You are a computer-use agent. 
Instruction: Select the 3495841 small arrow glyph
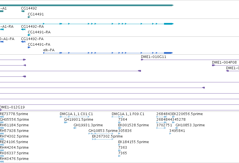[x=170, y=134]
